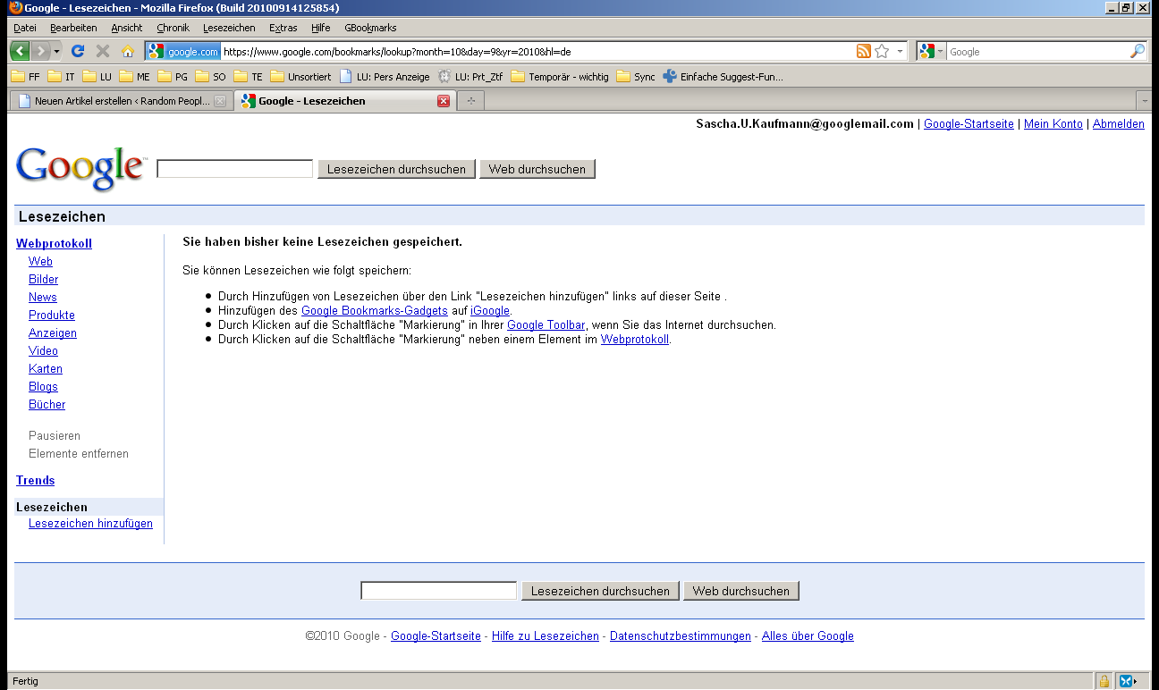Screen dimensions: 1159x690
Task: Open the Hilfe menu
Action: (x=321, y=28)
